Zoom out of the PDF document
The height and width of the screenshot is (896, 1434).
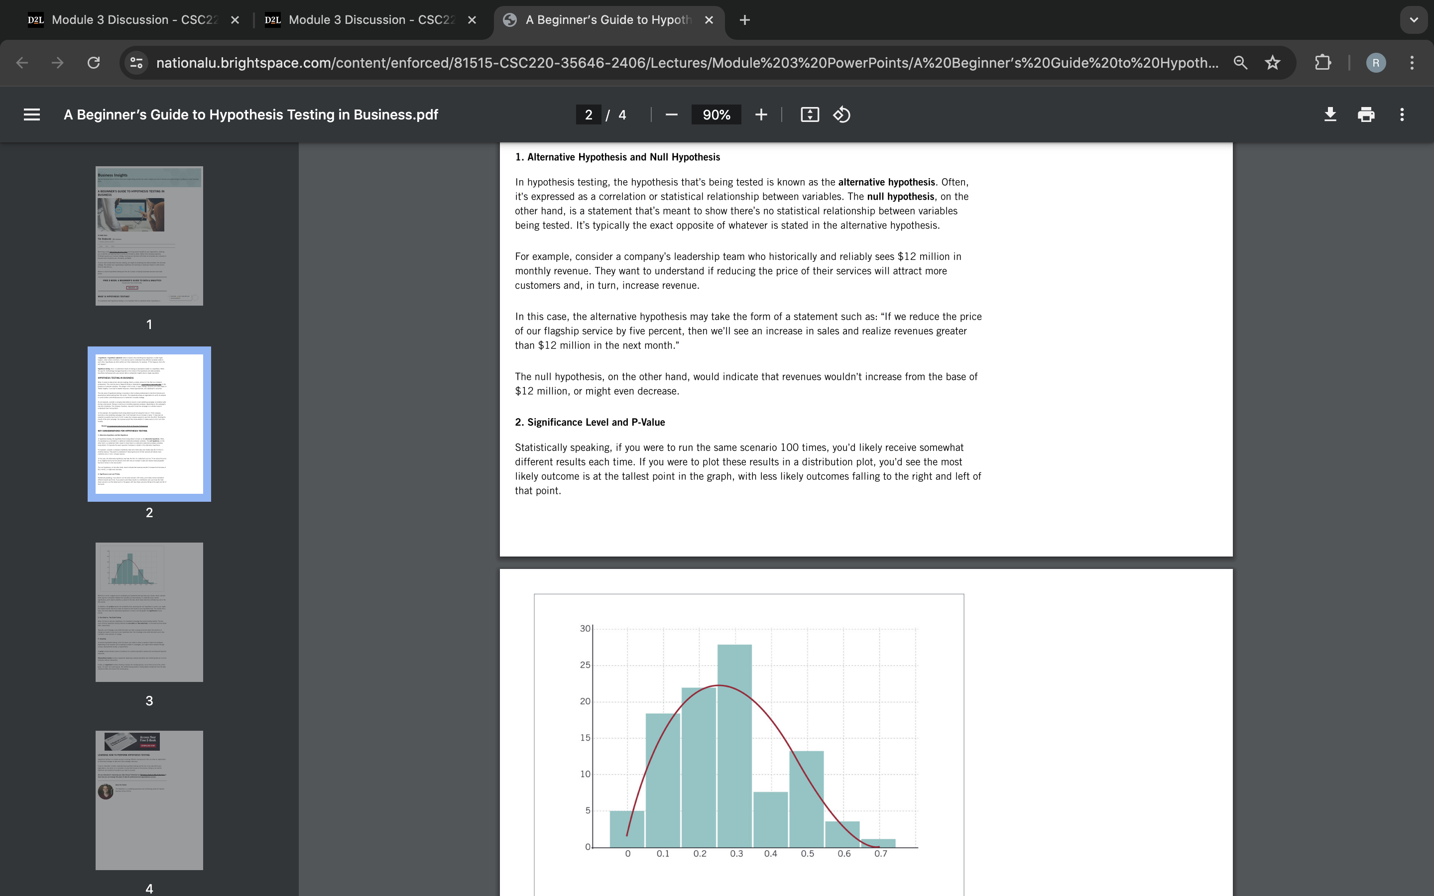[671, 114]
